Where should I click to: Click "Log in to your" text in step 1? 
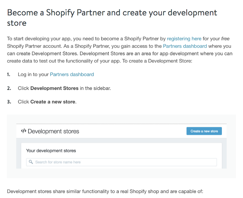point(33,74)
